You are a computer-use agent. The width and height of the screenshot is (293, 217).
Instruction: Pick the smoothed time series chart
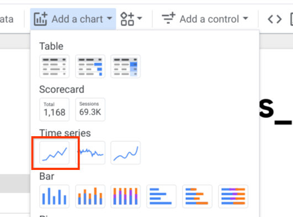point(126,153)
